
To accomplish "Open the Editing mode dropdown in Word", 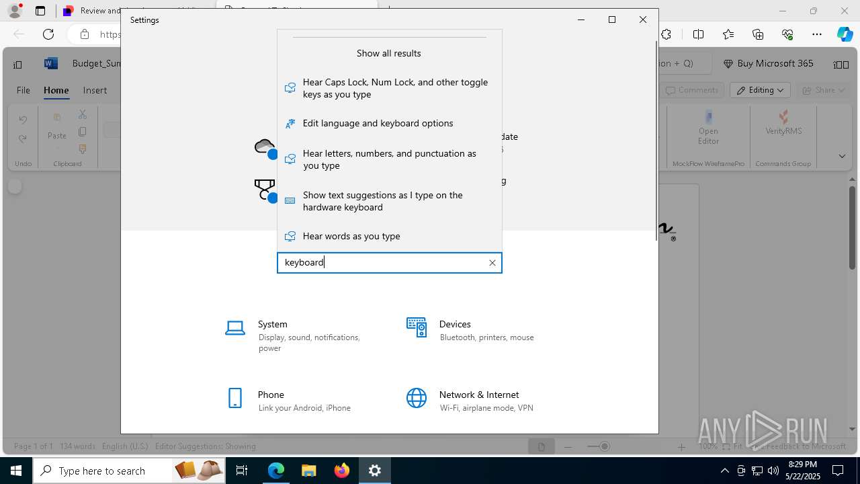I will pyautogui.click(x=761, y=90).
